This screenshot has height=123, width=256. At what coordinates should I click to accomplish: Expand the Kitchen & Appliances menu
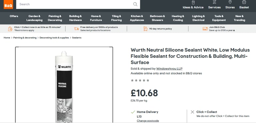coord(137,18)
